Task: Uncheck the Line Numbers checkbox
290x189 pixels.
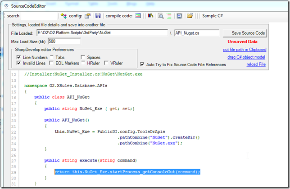Action: click(x=18, y=57)
